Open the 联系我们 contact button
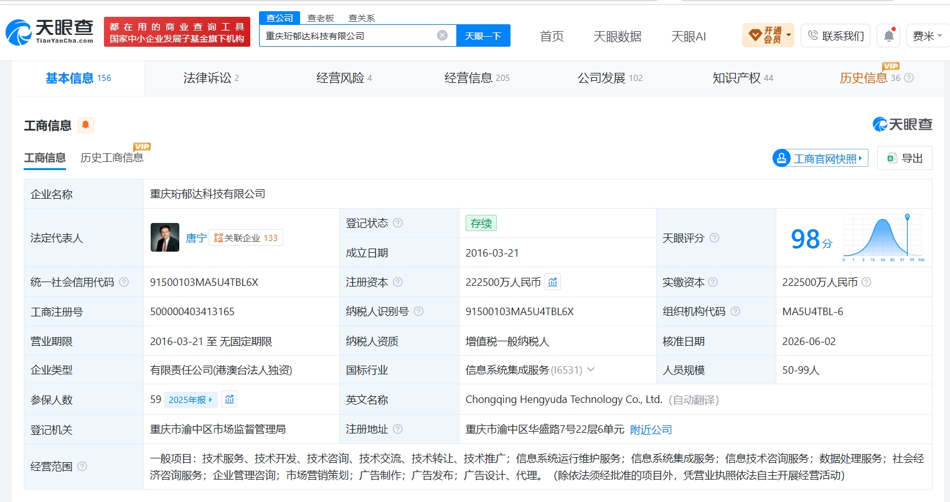Viewport: 950px width, 502px height. click(x=835, y=36)
